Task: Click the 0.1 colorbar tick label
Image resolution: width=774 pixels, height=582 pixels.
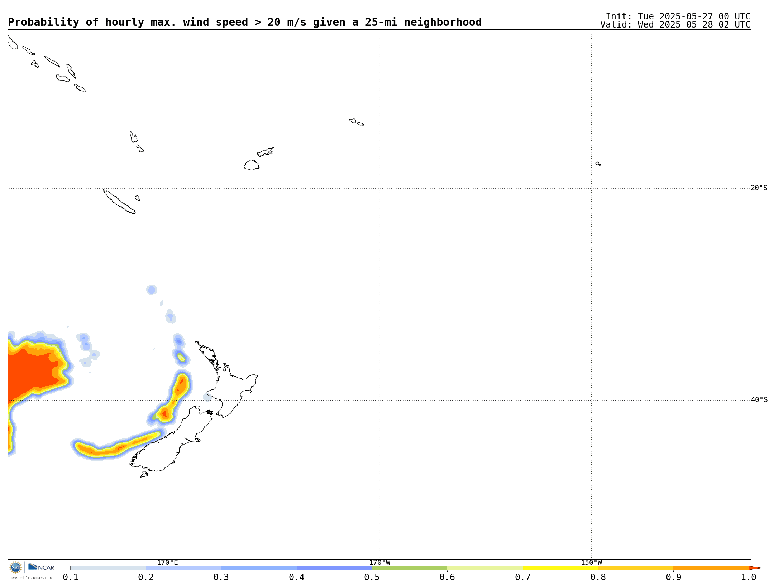Action: [71, 577]
